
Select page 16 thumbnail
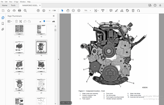point(41,47)
